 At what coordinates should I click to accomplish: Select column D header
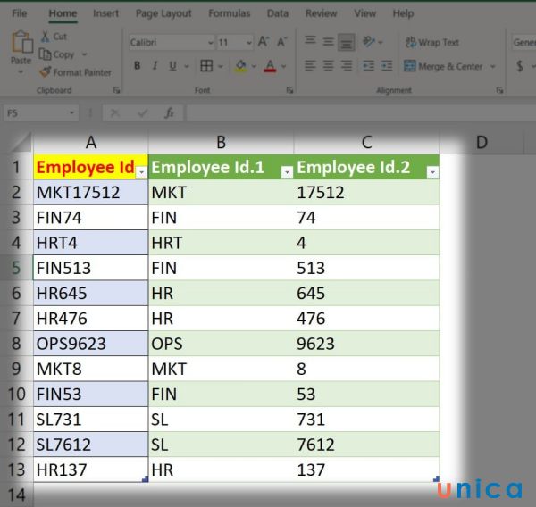click(x=482, y=143)
